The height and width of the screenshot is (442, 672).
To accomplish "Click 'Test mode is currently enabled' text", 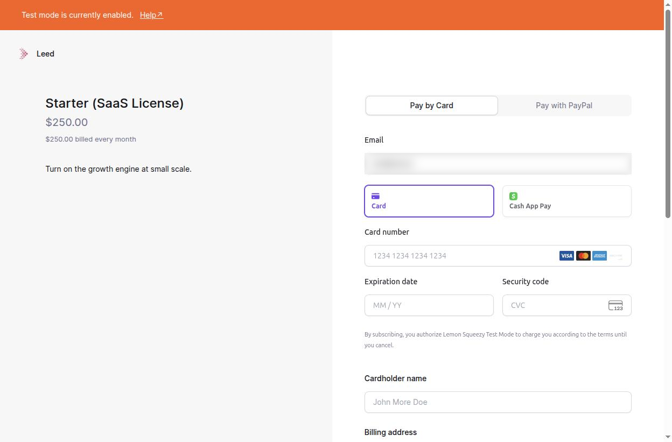I will [x=78, y=15].
